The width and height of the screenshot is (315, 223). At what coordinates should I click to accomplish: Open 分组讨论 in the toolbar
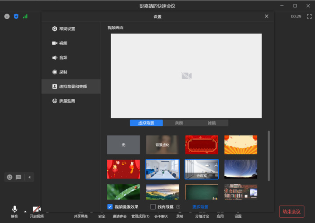pyautogui.click(x=202, y=216)
